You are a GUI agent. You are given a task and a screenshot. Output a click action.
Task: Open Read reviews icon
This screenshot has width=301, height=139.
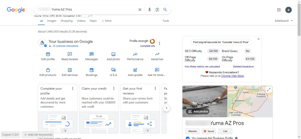pyautogui.click(x=70, y=54)
